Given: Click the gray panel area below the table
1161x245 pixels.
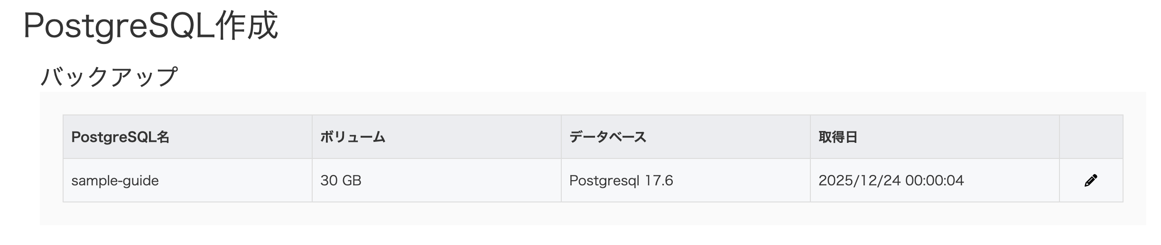Looking at the screenshot, I should [592, 214].
